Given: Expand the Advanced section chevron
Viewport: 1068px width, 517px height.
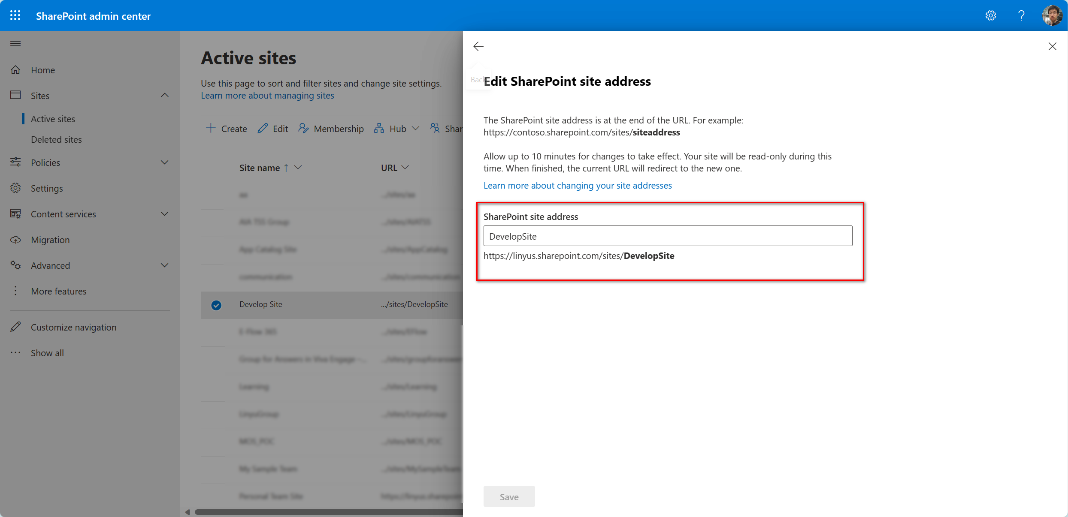Looking at the screenshot, I should click(x=165, y=265).
